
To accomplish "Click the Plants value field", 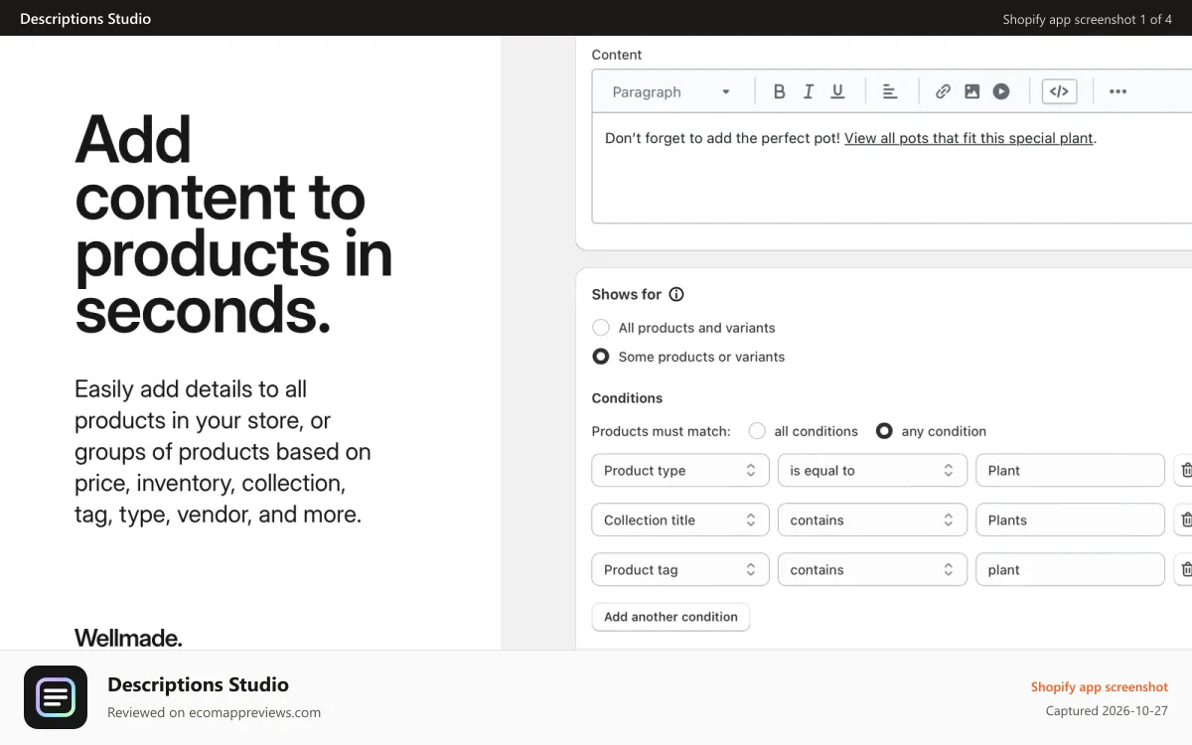I will pyautogui.click(x=1070, y=520).
